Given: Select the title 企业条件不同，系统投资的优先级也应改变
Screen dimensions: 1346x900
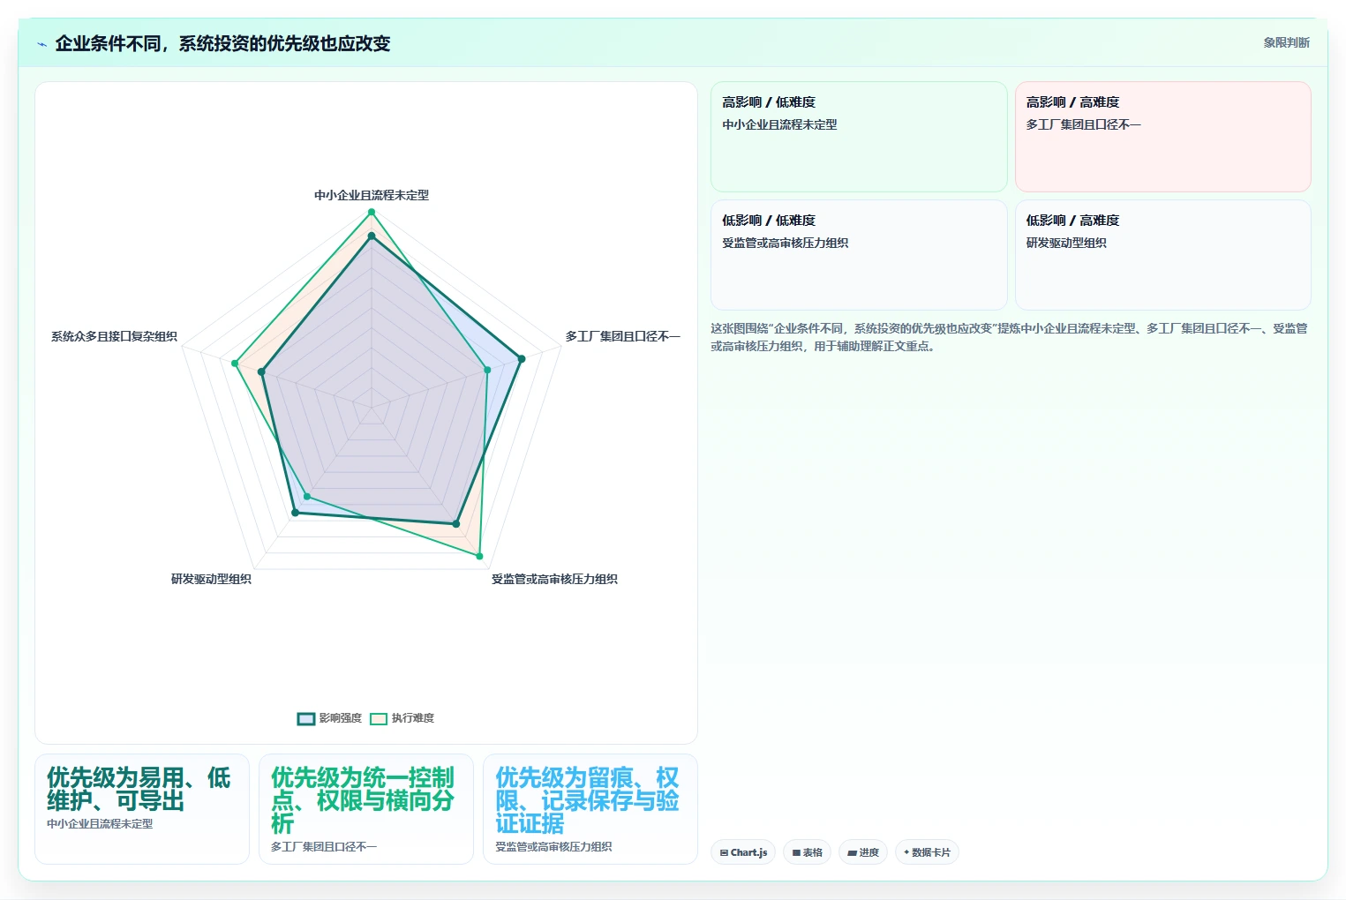Looking at the screenshot, I should [222, 43].
